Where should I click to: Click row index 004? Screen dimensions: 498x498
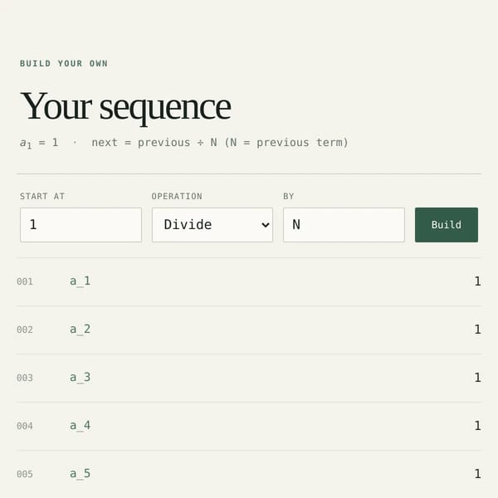click(x=25, y=427)
